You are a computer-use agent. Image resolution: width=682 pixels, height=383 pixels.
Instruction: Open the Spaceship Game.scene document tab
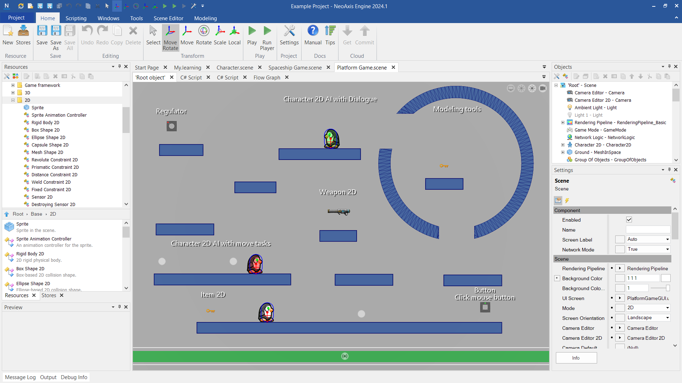coord(295,67)
